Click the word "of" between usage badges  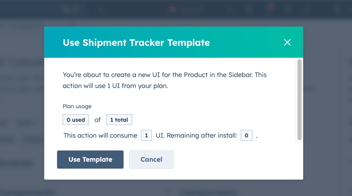pyautogui.click(x=98, y=120)
